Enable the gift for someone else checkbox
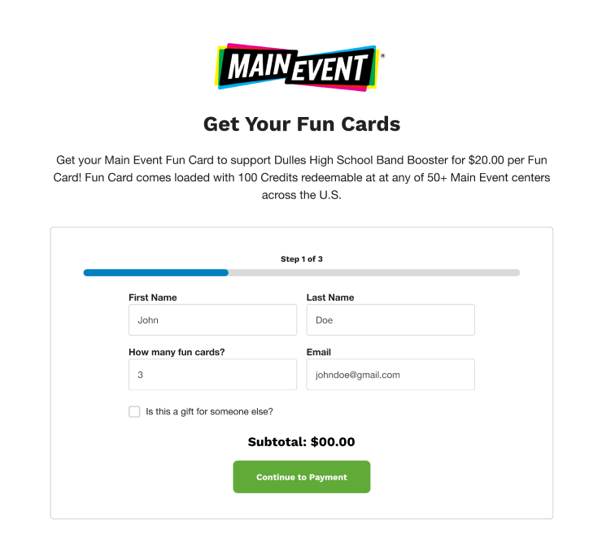 pos(134,412)
